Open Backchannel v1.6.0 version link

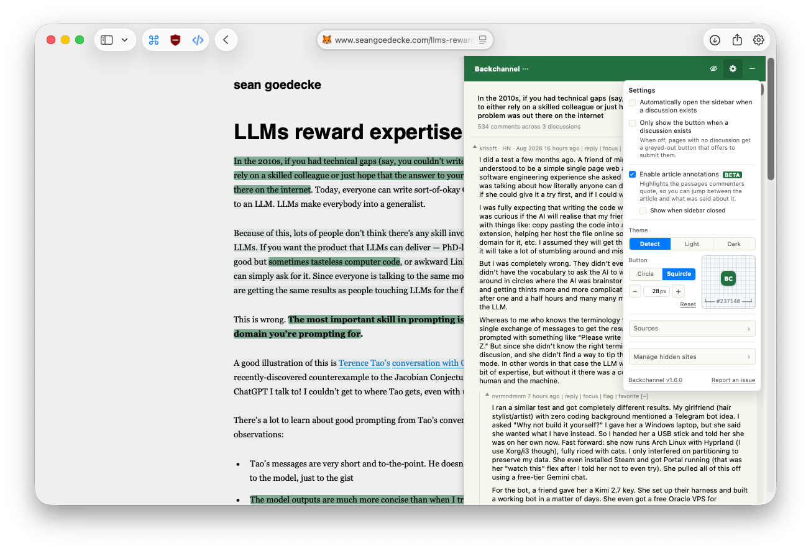click(655, 380)
